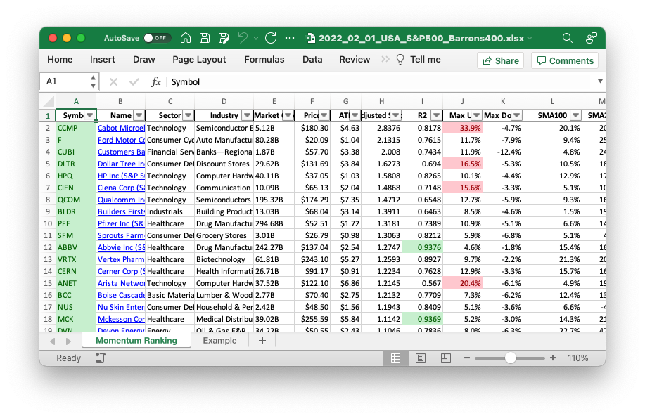Open the Page Layout ribbon tab
Image resolution: width=645 pixels, height=418 pixels.
tap(199, 60)
